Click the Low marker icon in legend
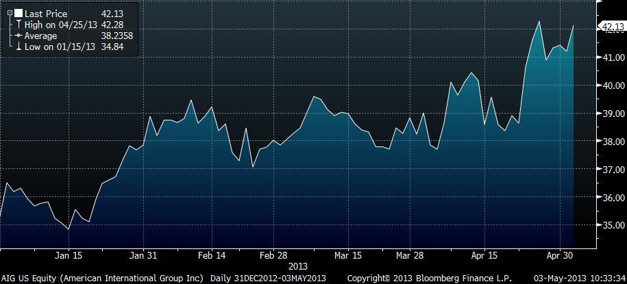 (x=18, y=47)
